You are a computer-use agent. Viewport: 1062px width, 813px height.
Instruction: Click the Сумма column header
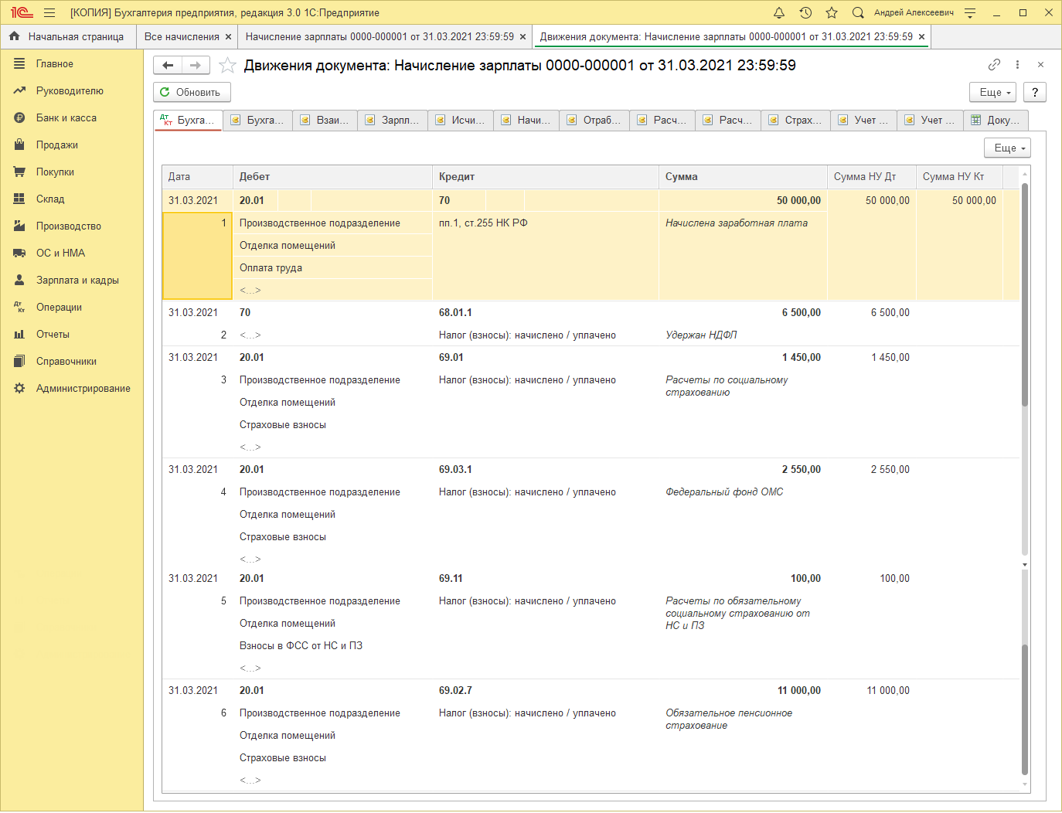tap(743, 176)
